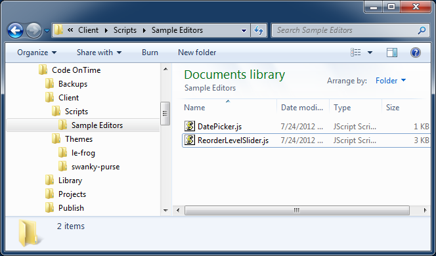Click the Themes folder icon
The image size is (436, 256).
[56, 139]
